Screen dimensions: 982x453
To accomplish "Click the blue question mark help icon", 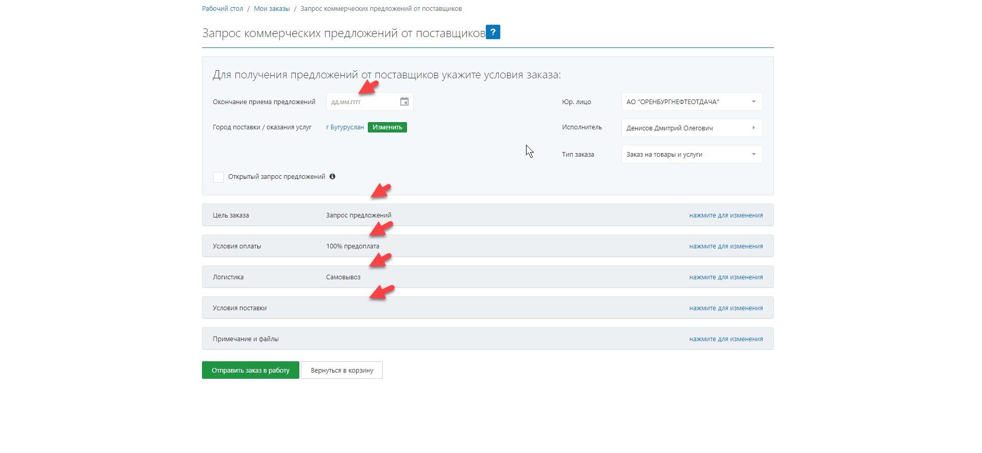I will 493,32.
